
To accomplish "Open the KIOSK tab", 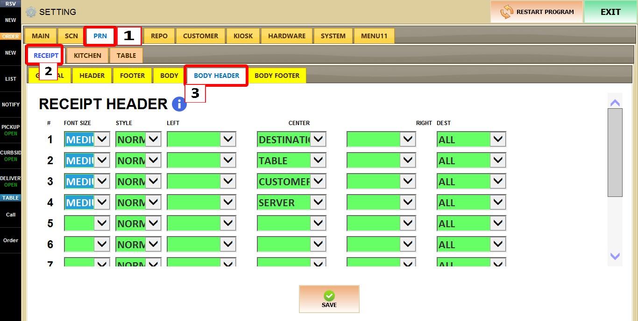I will pos(243,36).
